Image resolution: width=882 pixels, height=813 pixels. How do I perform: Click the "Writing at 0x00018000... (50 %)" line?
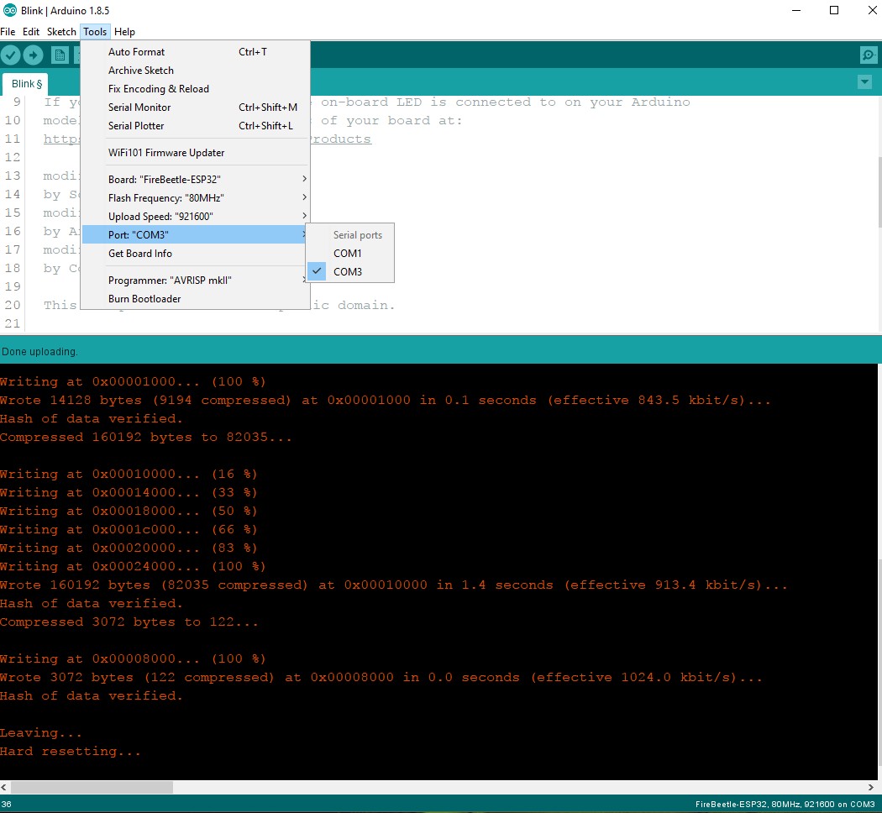129,511
